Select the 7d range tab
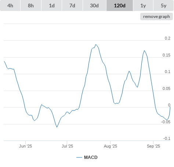 coord(72,6)
